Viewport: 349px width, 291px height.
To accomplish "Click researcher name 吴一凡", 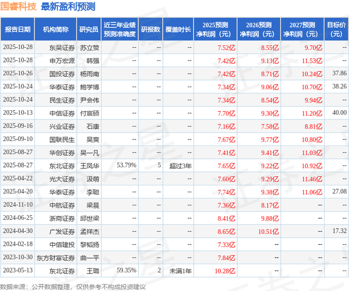I will click(x=89, y=152).
